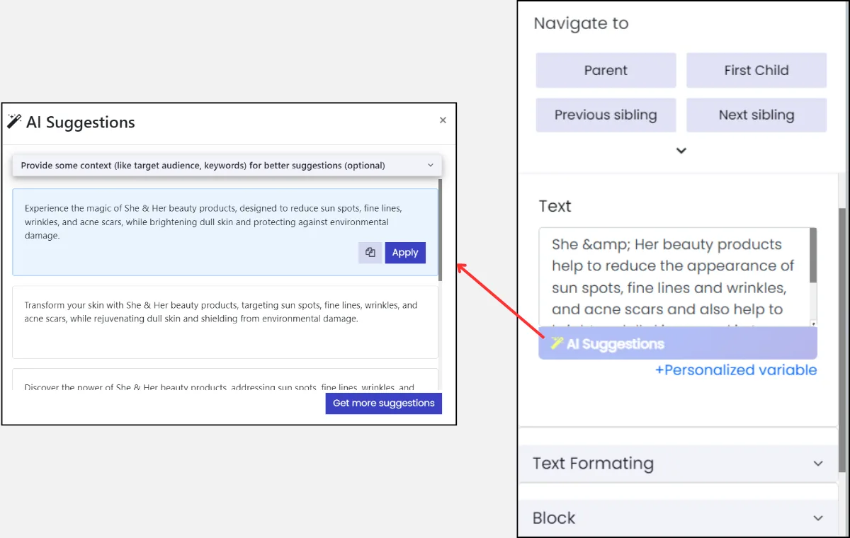Viewport: 850px width, 538px height.
Task: Expand the Text Formating section
Action: [679, 464]
